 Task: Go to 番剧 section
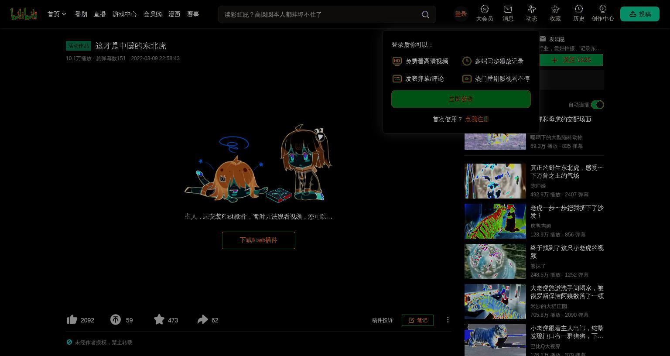(x=81, y=14)
